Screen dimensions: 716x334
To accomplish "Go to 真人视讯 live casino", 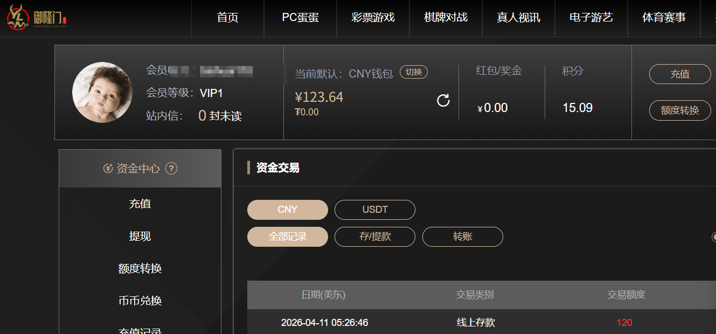I will [518, 18].
